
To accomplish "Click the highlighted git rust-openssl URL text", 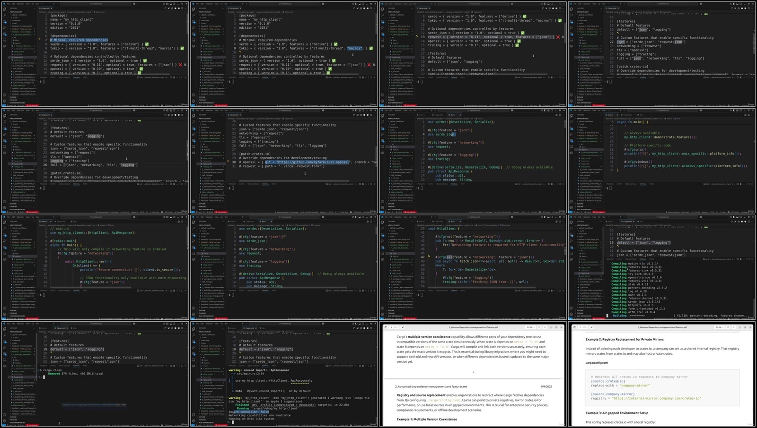I will click(x=307, y=162).
